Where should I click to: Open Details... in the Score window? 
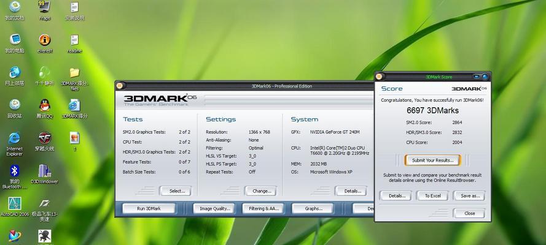(x=397, y=196)
